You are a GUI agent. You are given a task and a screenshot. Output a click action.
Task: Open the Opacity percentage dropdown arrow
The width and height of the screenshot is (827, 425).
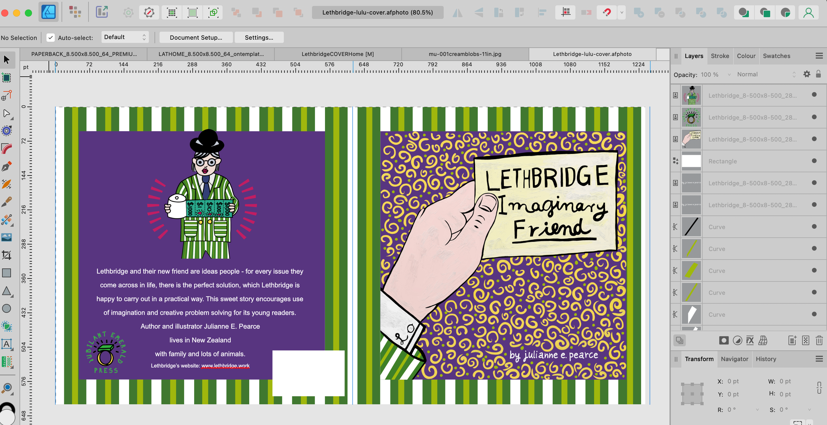tap(729, 75)
